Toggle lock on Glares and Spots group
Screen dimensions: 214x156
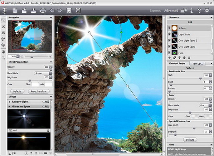point(48,106)
